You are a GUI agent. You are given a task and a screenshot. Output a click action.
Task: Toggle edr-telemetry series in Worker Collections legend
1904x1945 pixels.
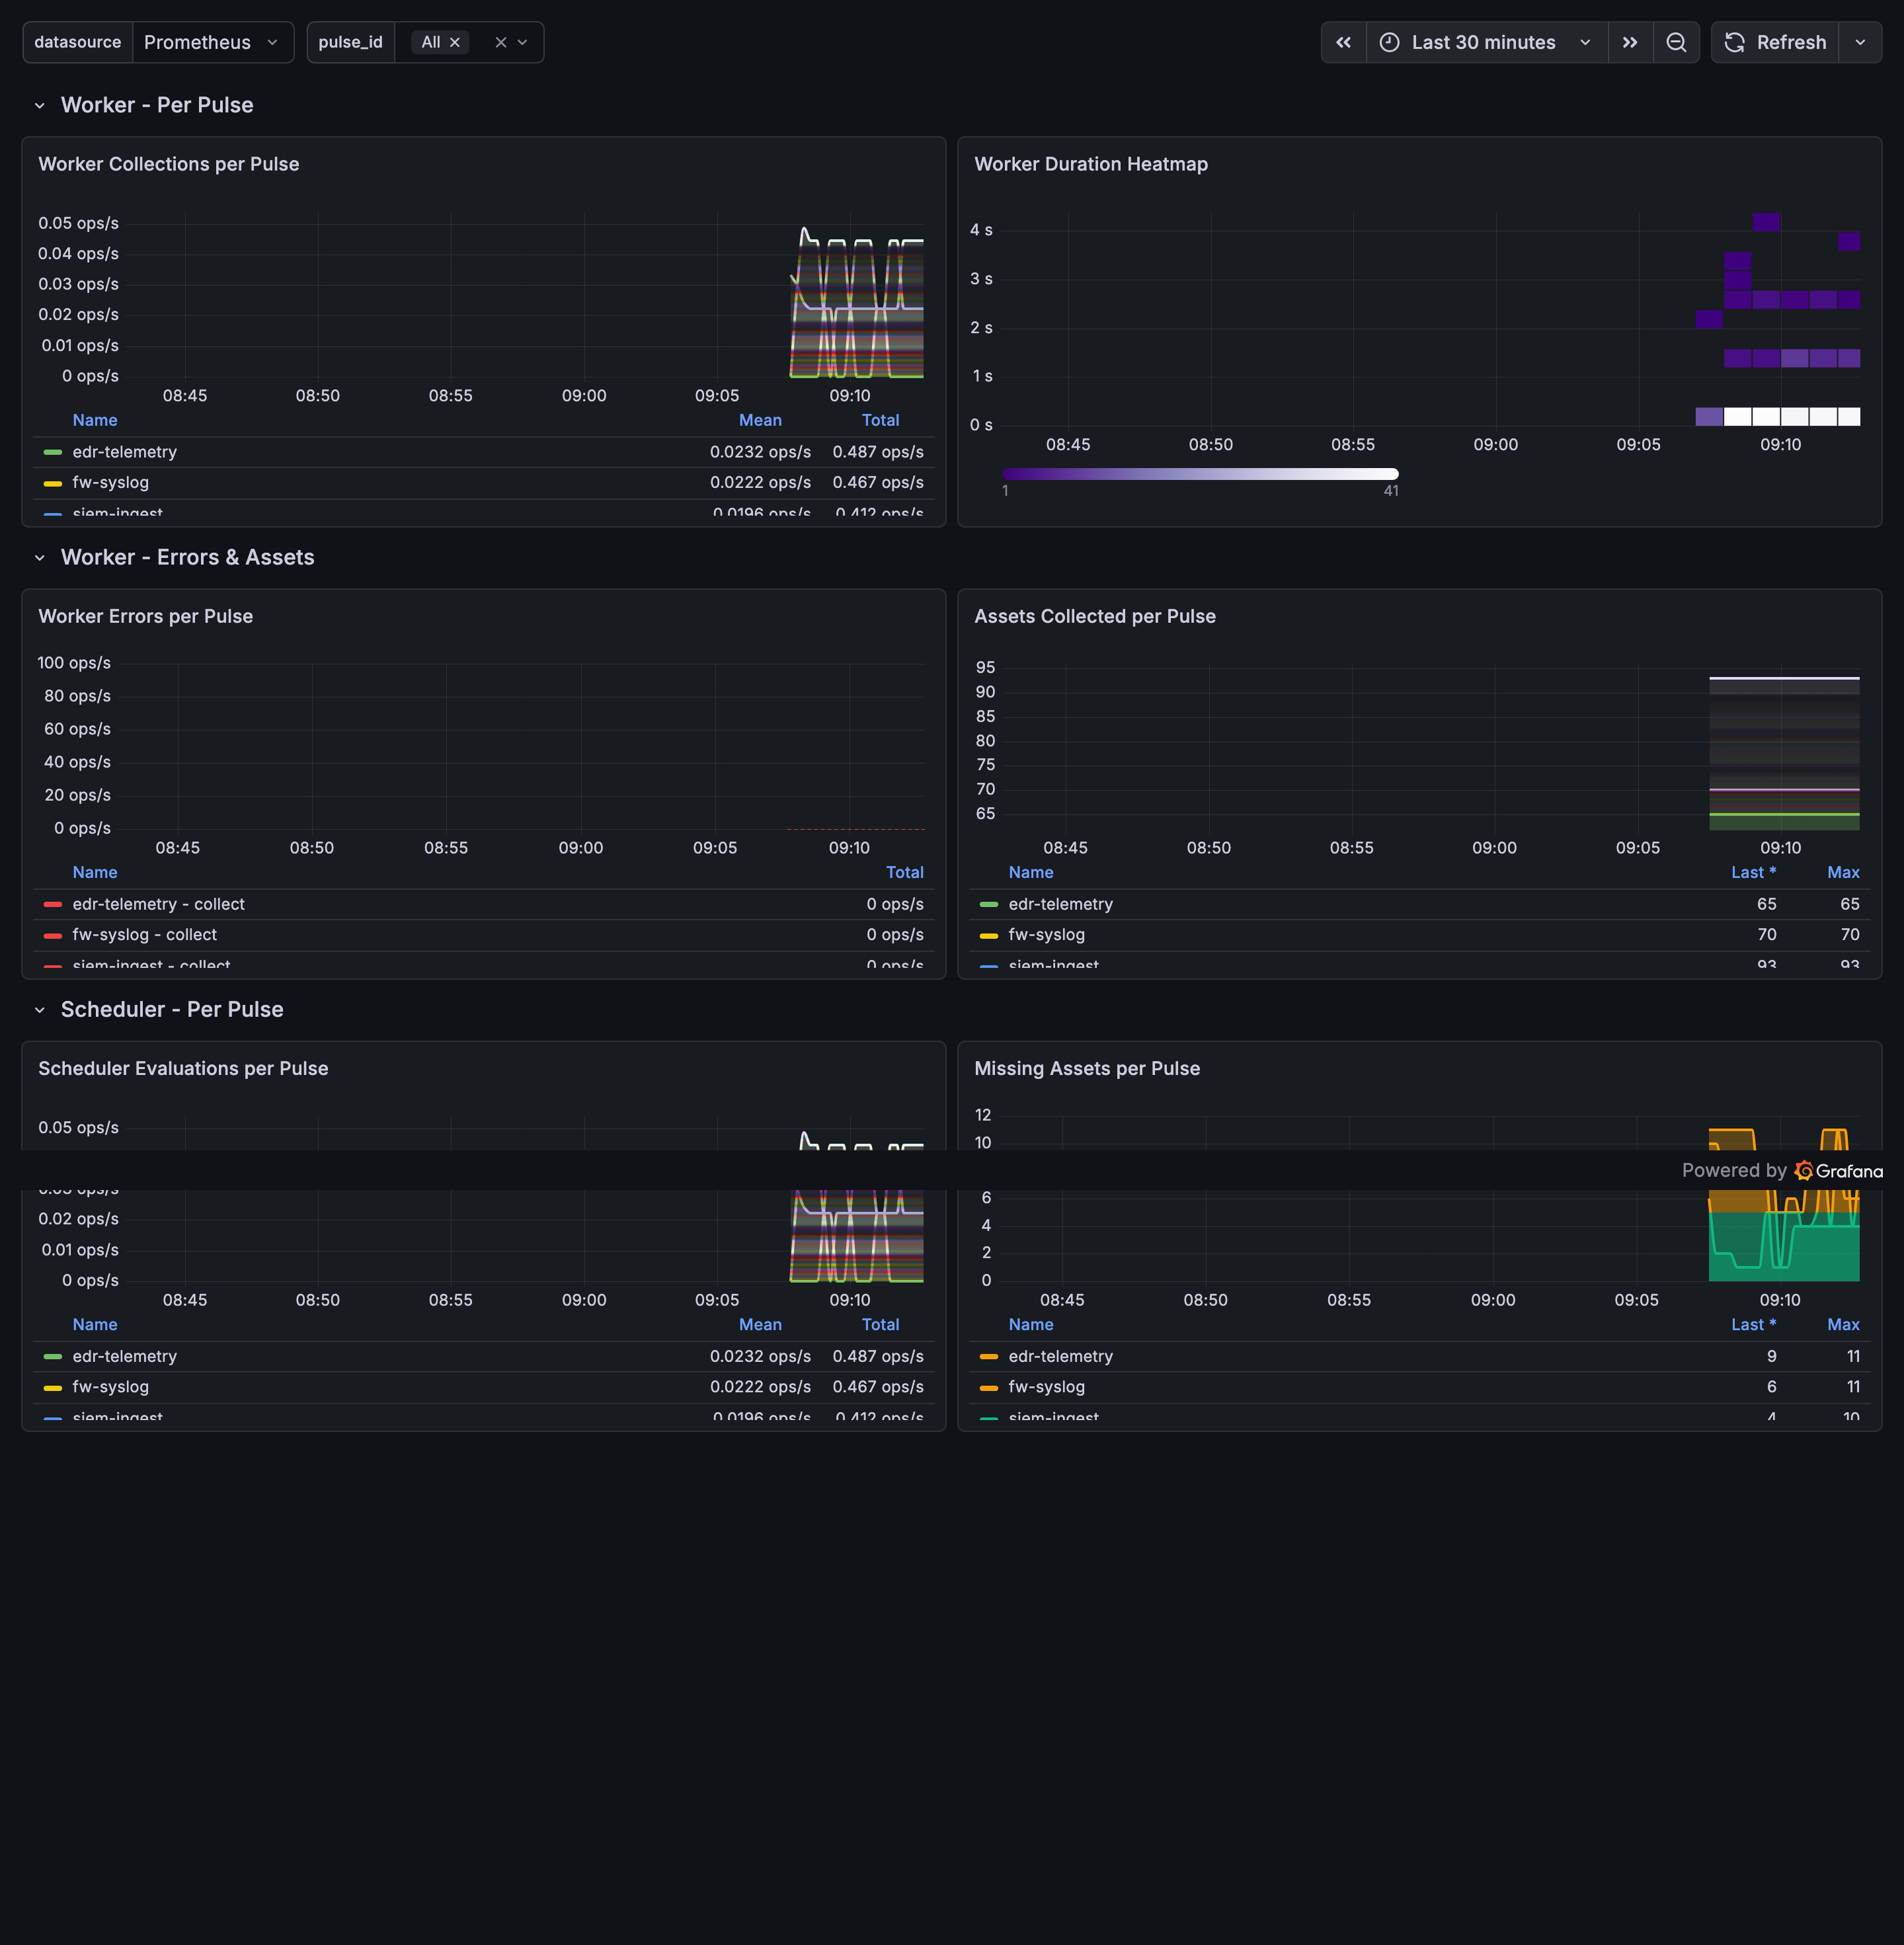(124, 452)
